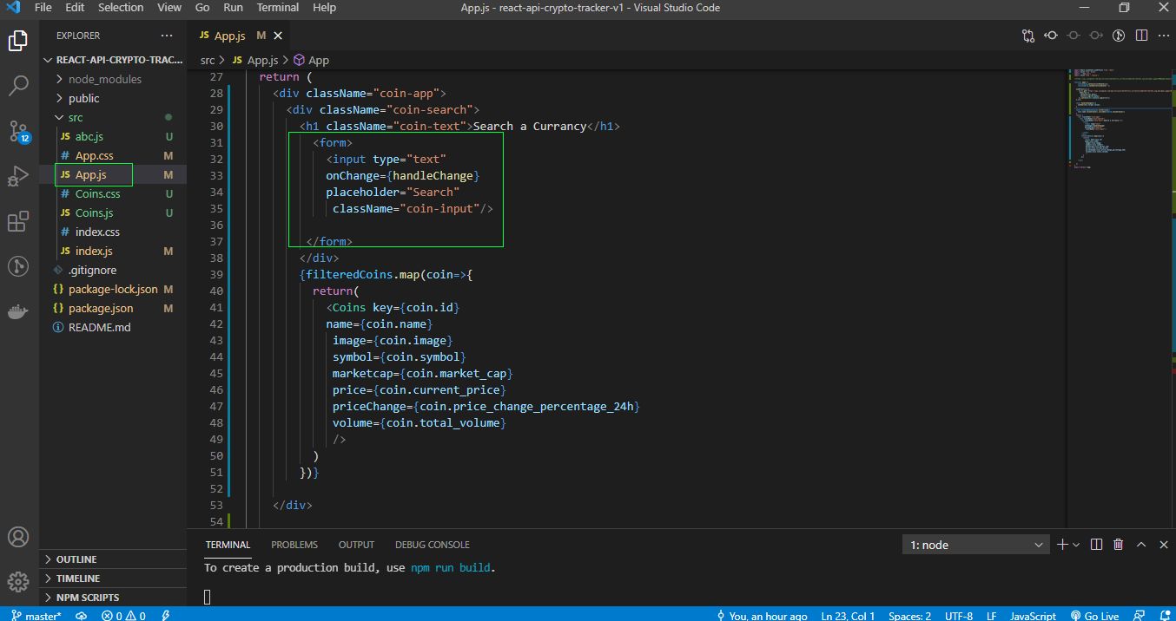Expand the NPM SCRIPTS section
This screenshot has height=621, width=1176.
[x=113, y=598]
